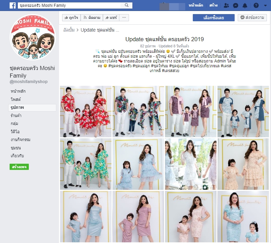
Task: Click the ส่งข้อความ message button
Action: point(252,18)
